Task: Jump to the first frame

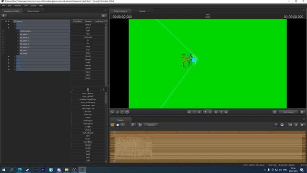Action: (189, 112)
